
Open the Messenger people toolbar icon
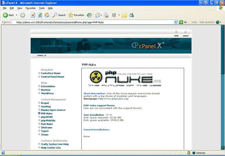click(131, 15)
